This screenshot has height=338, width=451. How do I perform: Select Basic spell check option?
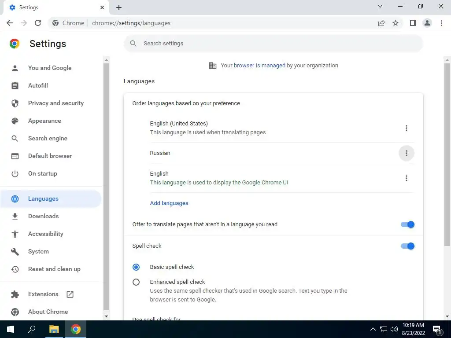(136, 267)
